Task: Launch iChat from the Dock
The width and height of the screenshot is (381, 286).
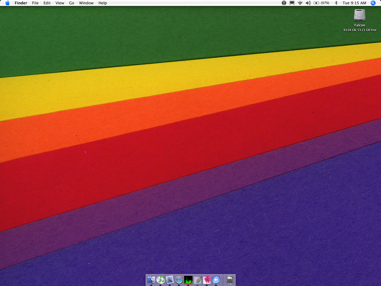Action: (216, 280)
